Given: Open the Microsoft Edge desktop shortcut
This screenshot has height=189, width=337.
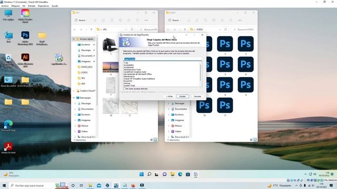Looking at the screenshot, I should coord(8,126).
